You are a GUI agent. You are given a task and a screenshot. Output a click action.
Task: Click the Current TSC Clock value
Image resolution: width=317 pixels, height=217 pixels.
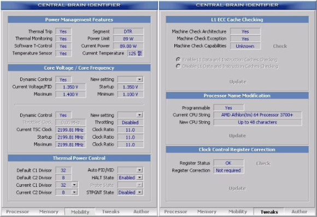pos(71,130)
